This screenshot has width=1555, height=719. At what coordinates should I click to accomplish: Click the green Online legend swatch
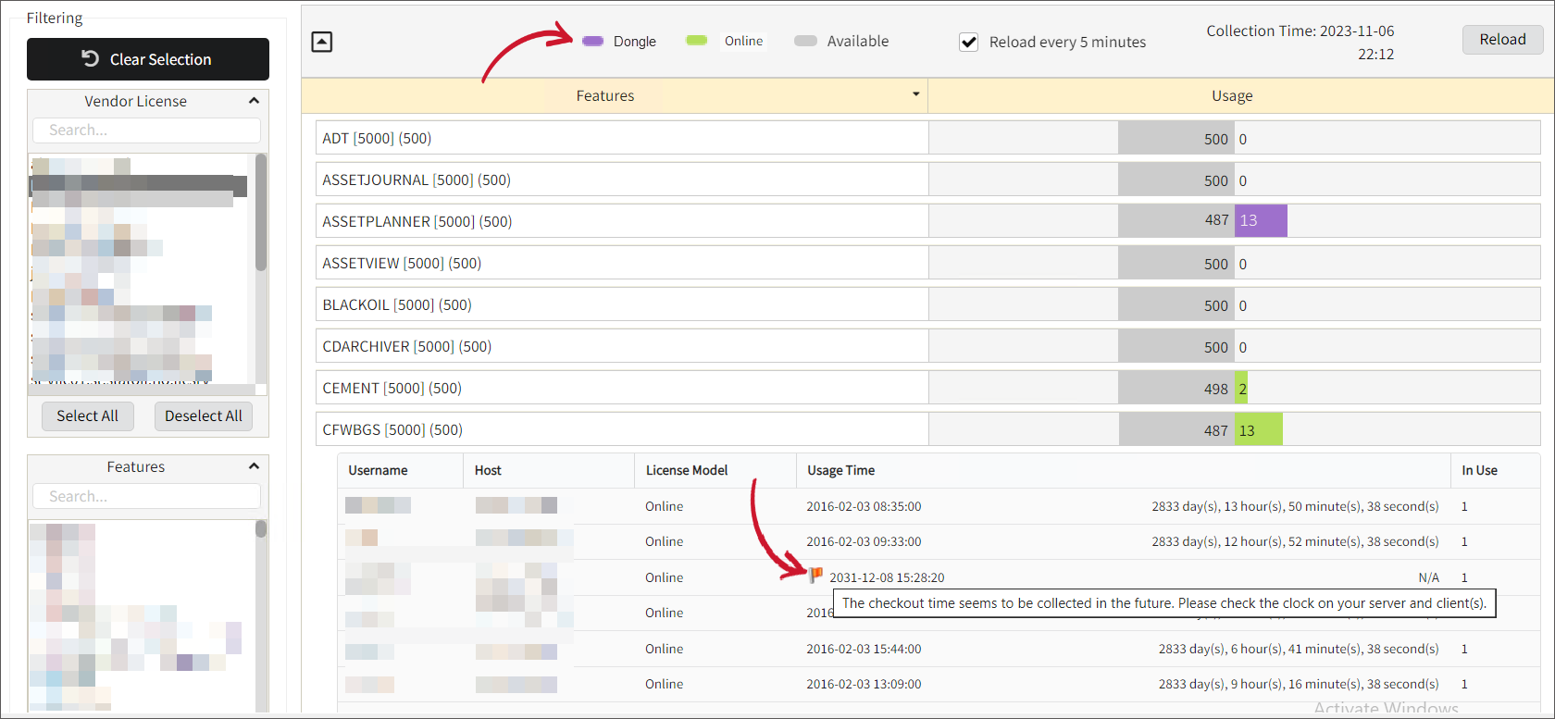pos(696,41)
